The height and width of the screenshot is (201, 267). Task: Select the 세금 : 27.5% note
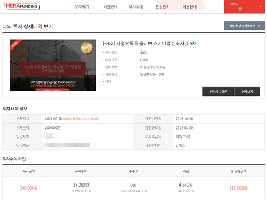pos(186,191)
